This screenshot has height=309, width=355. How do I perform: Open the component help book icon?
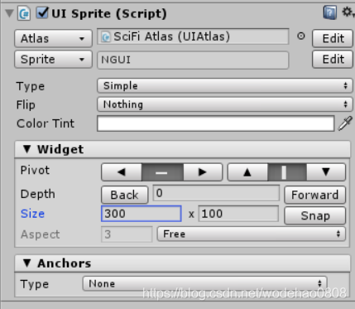pos(330,12)
